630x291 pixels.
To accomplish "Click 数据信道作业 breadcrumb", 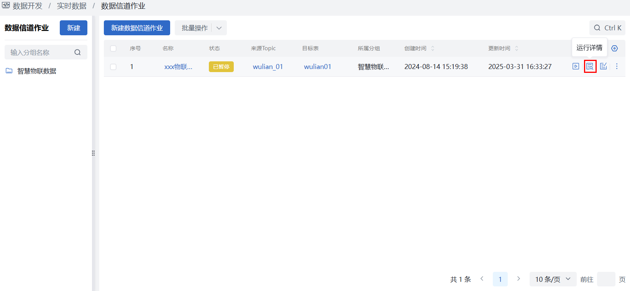I will 123,6.
